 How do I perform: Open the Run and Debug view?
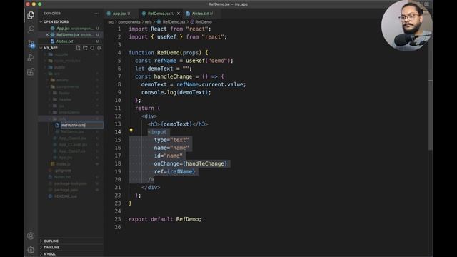tap(31, 58)
